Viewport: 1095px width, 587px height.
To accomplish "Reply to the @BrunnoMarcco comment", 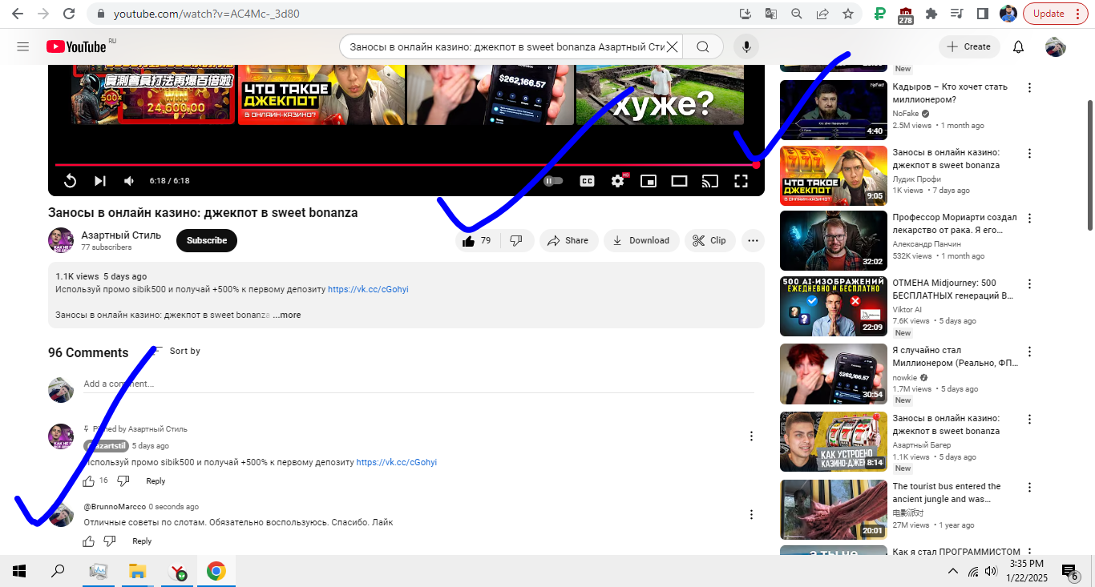I will [x=142, y=541].
